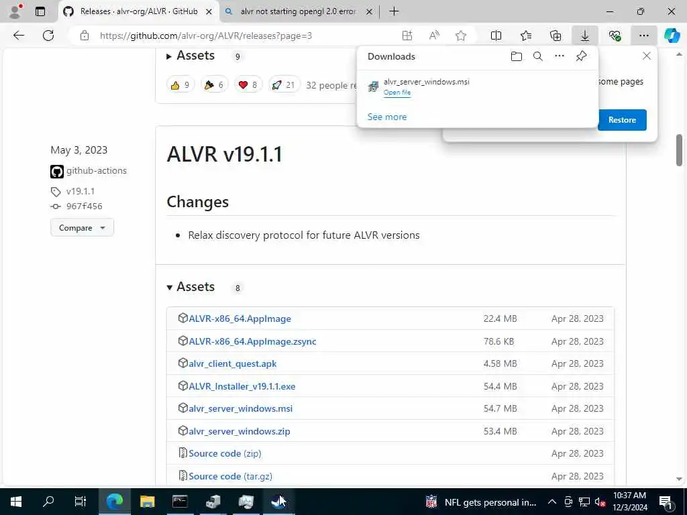Open the ALVR v19.1.1 release title
This screenshot has height=515, width=687.
point(225,154)
